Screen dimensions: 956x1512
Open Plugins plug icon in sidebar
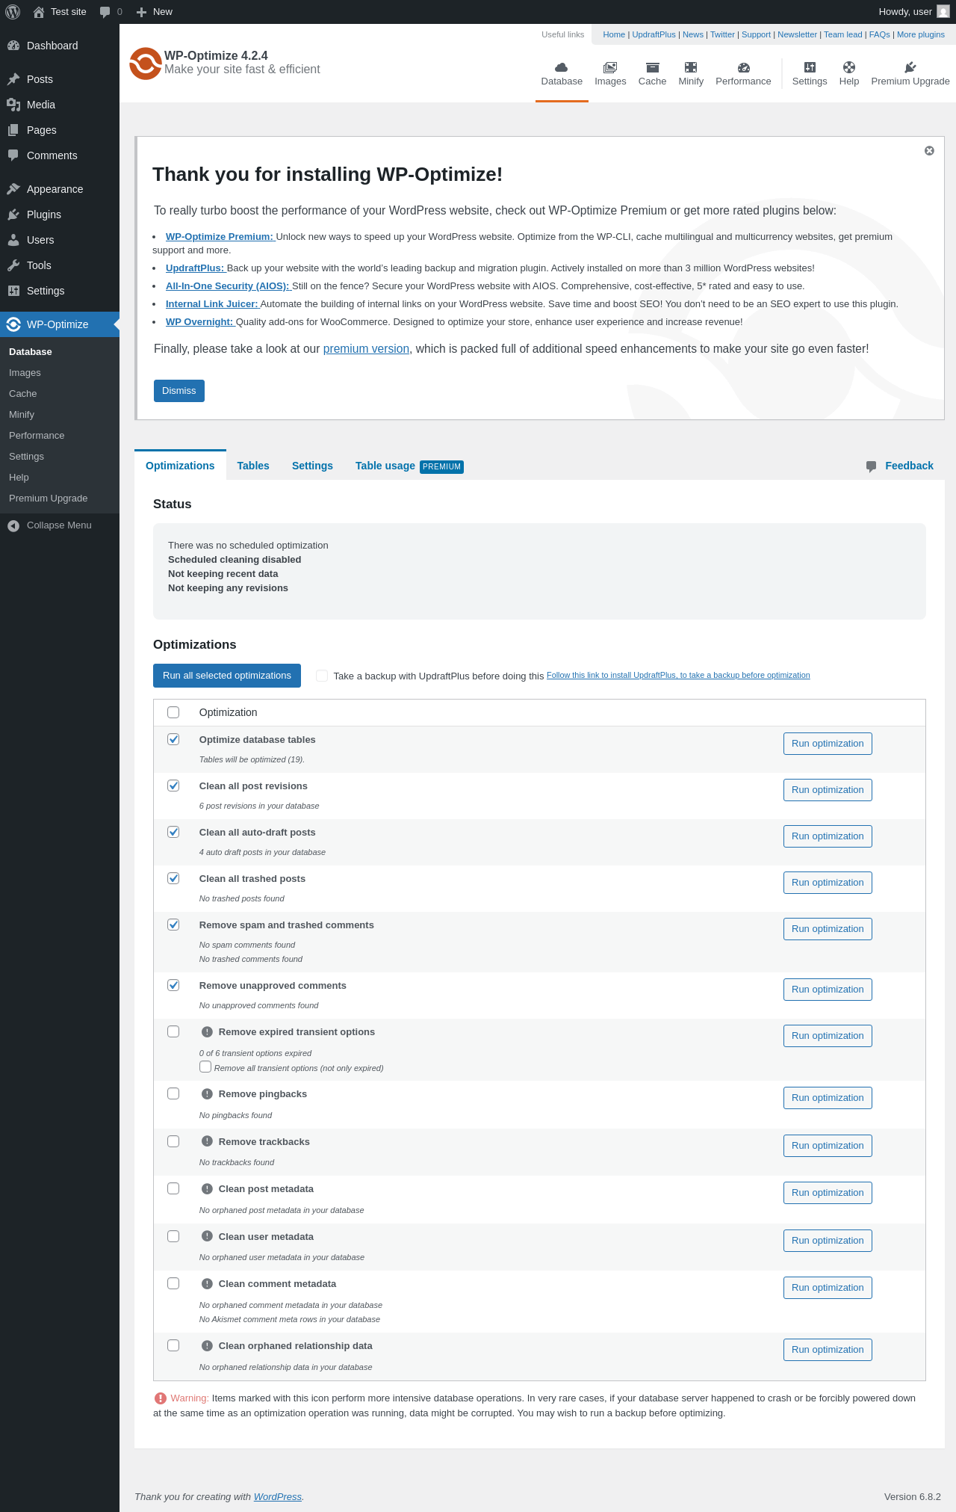(x=13, y=215)
